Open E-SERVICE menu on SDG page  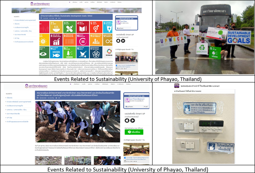pyautogui.click(x=113, y=2)
